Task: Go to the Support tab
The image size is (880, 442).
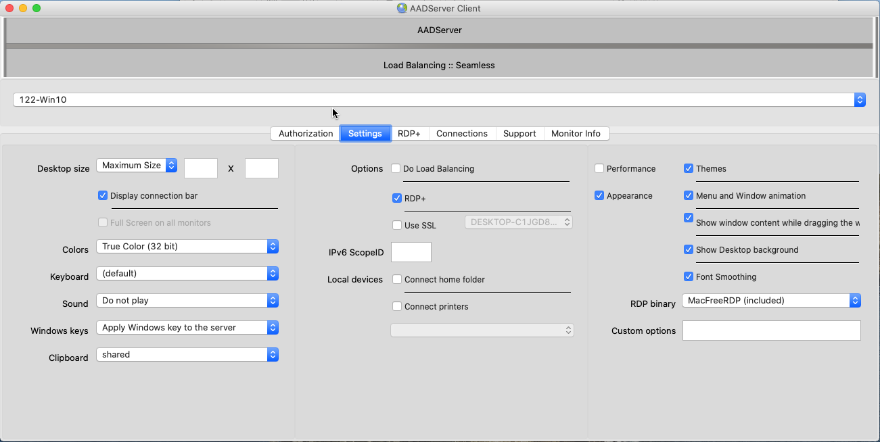Action: pyautogui.click(x=519, y=134)
